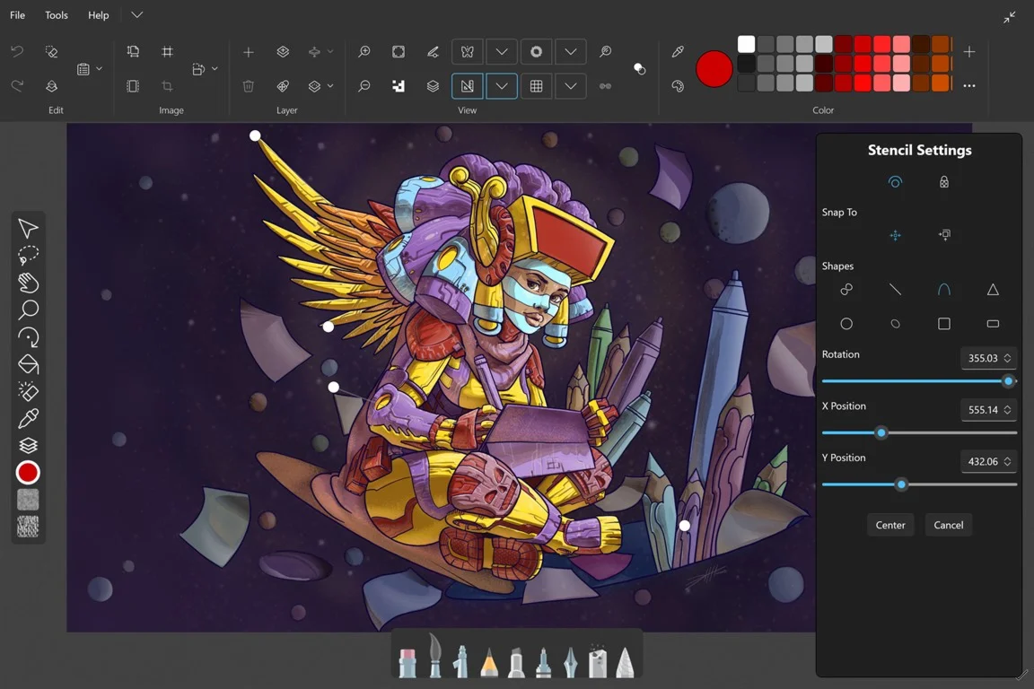
Task: Open the Tools menu
Action: (57, 15)
